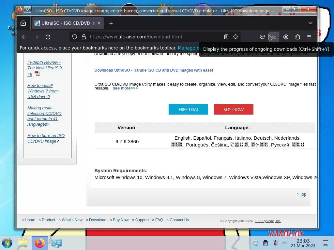
Task: Select the version number 9.7.6.3860
Action: [127, 142]
